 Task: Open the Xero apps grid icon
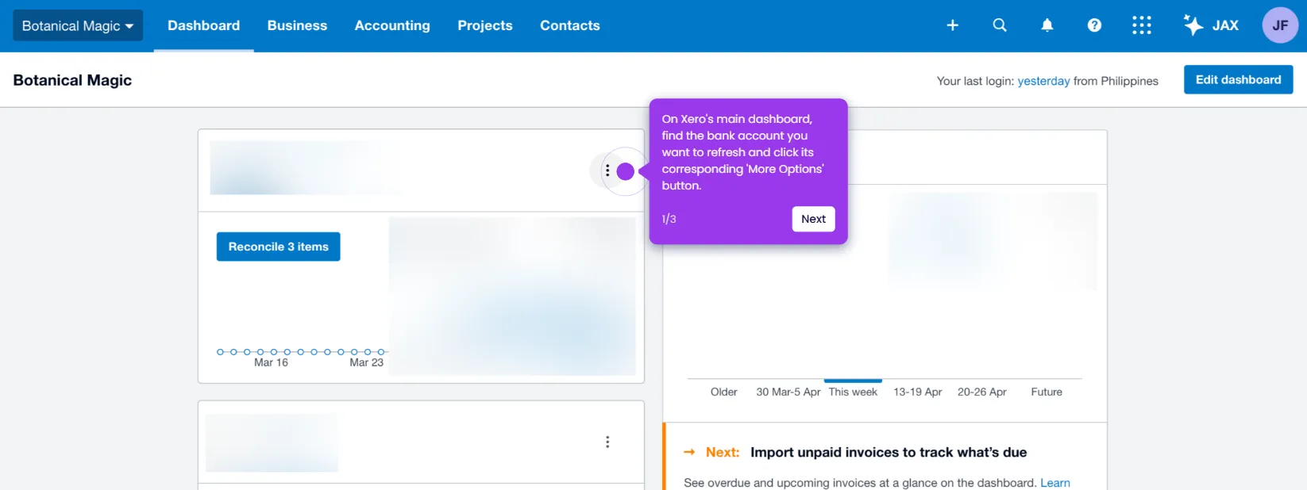(x=1142, y=25)
